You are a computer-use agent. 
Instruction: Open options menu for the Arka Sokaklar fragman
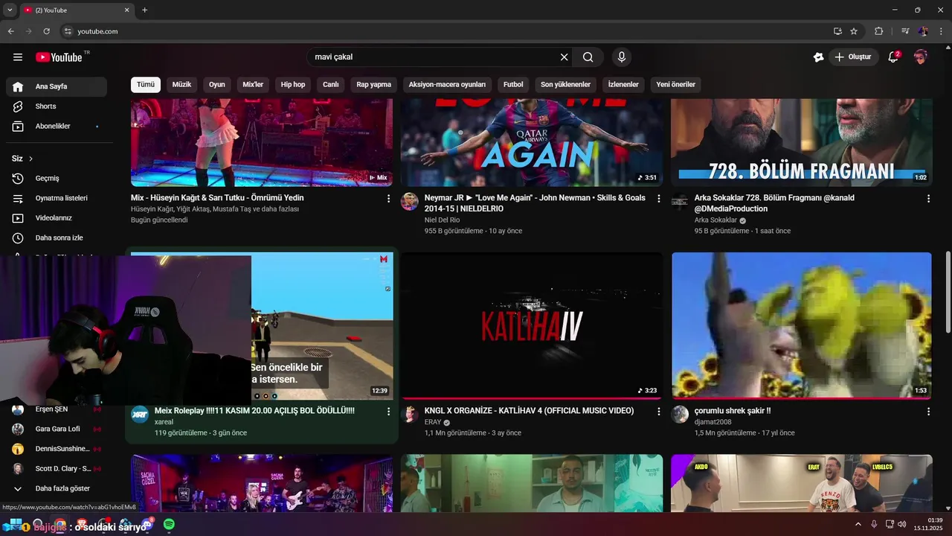coord(928,199)
